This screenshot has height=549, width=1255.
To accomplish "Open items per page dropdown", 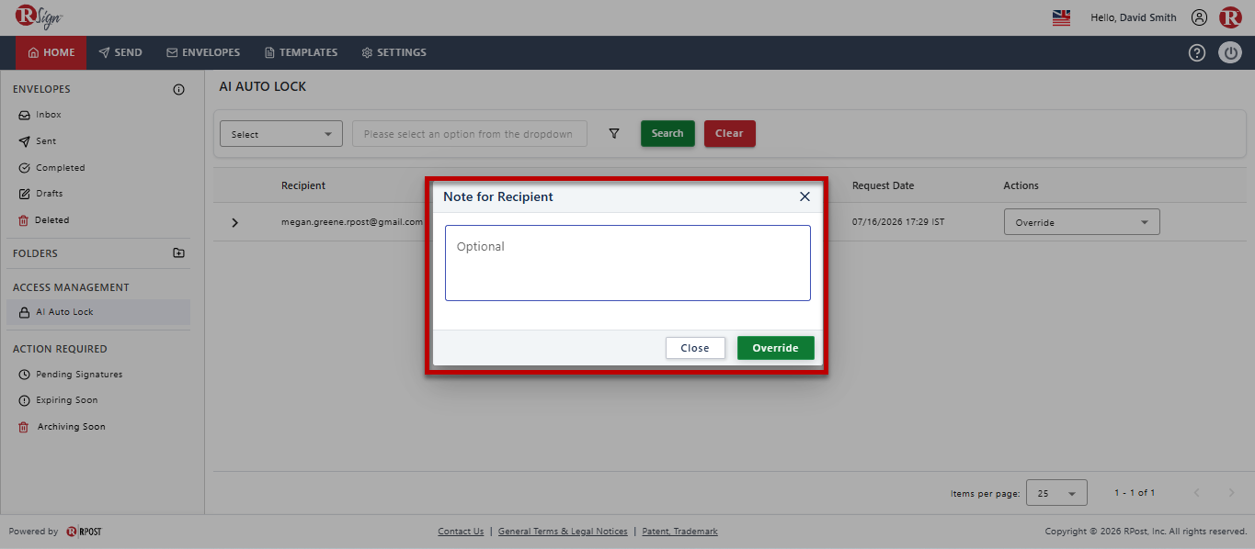I will 1056,493.
